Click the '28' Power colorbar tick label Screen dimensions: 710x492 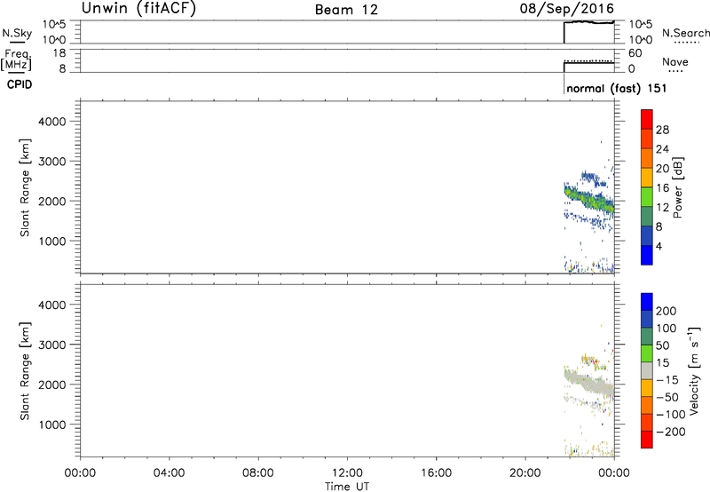(x=662, y=130)
